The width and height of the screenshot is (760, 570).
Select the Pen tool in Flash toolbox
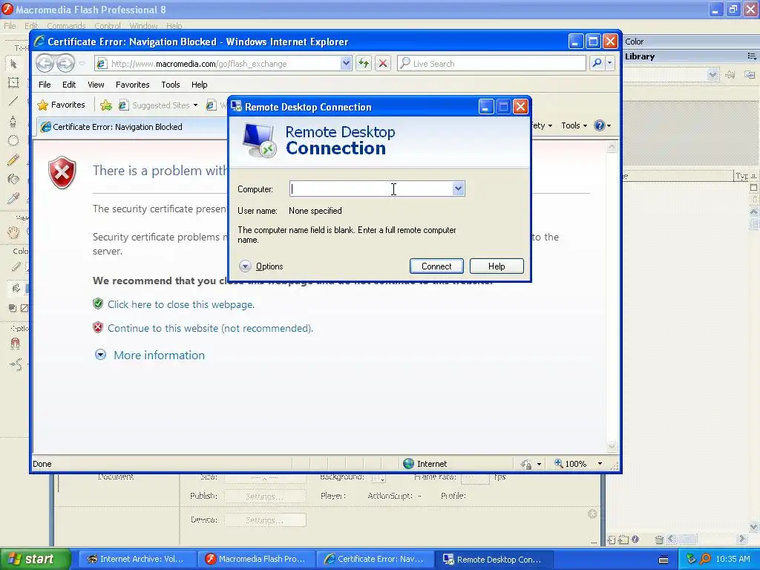click(13, 121)
